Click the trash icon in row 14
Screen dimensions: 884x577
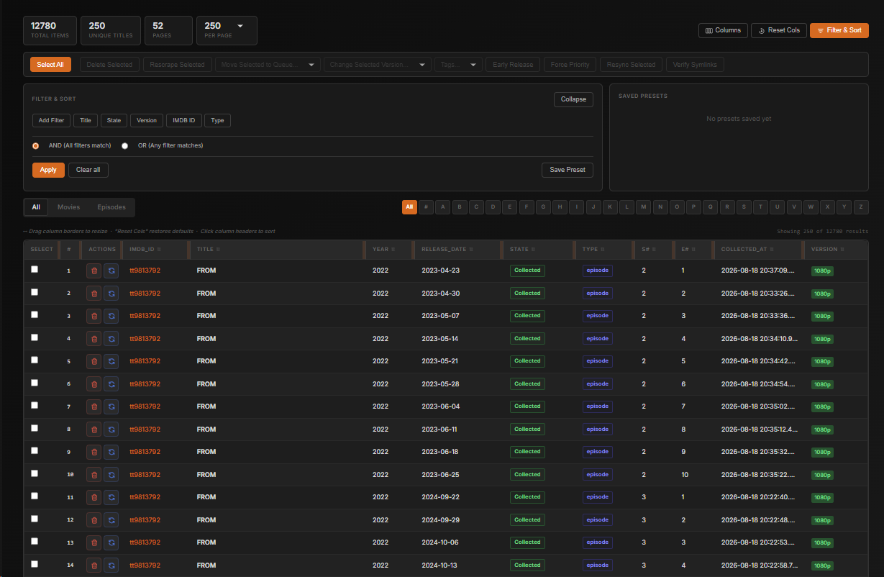[x=94, y=565]
